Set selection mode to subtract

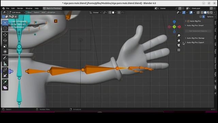[10, 17]
